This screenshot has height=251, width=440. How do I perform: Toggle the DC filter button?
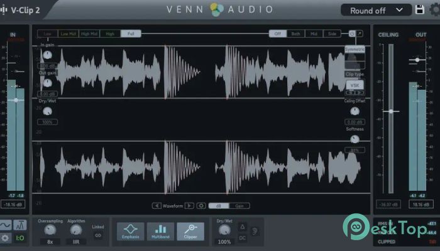tap(243, 238)
